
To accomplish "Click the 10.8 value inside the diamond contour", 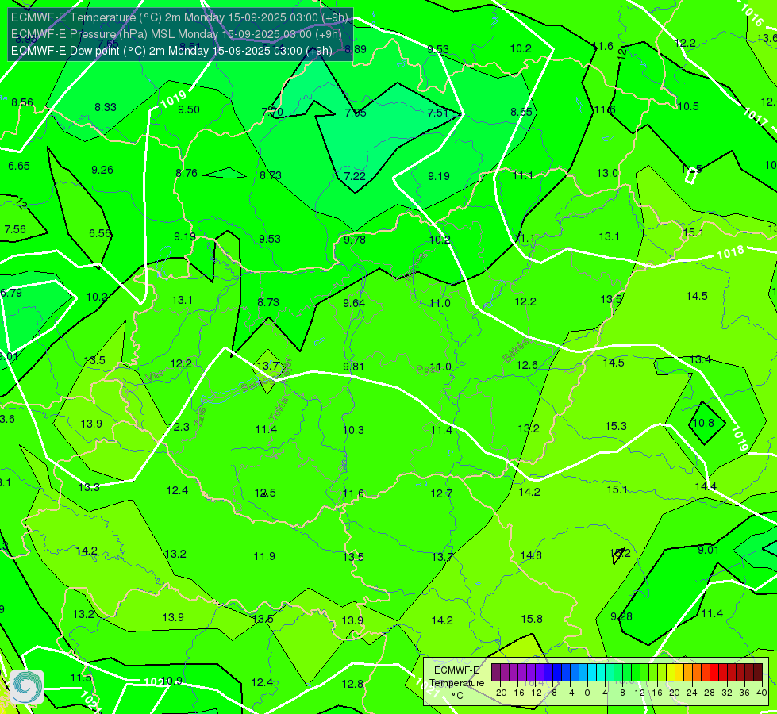I will tap(703, 423).
